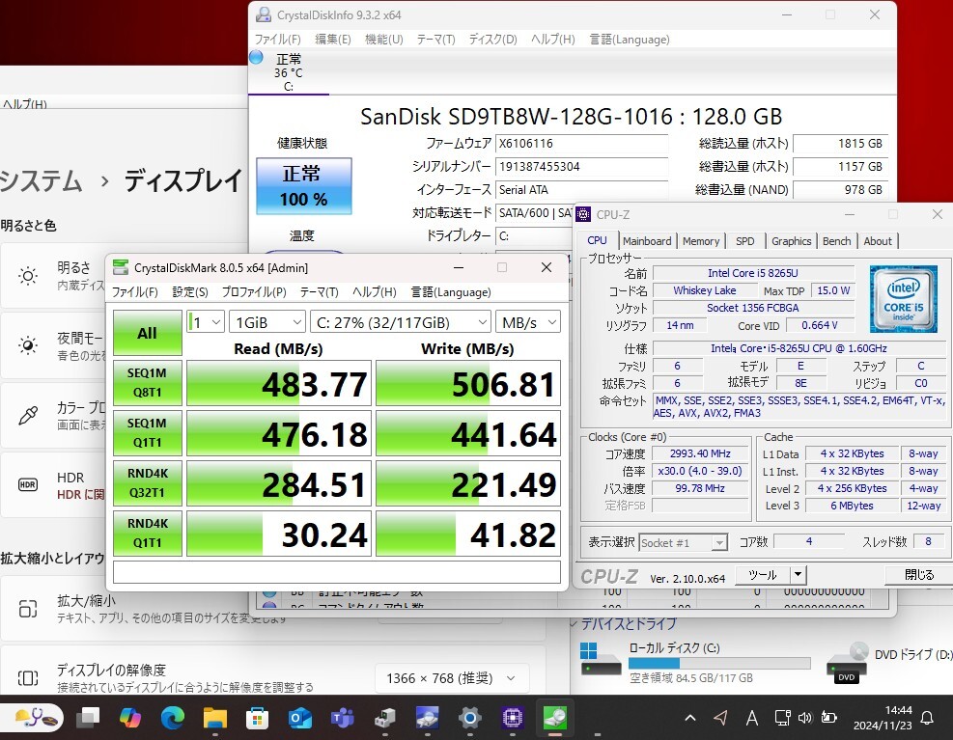Viewport: 953px width, 740px height.
Task: Open CrystalDiskMark Settings menu
Action: coord(189,292)
